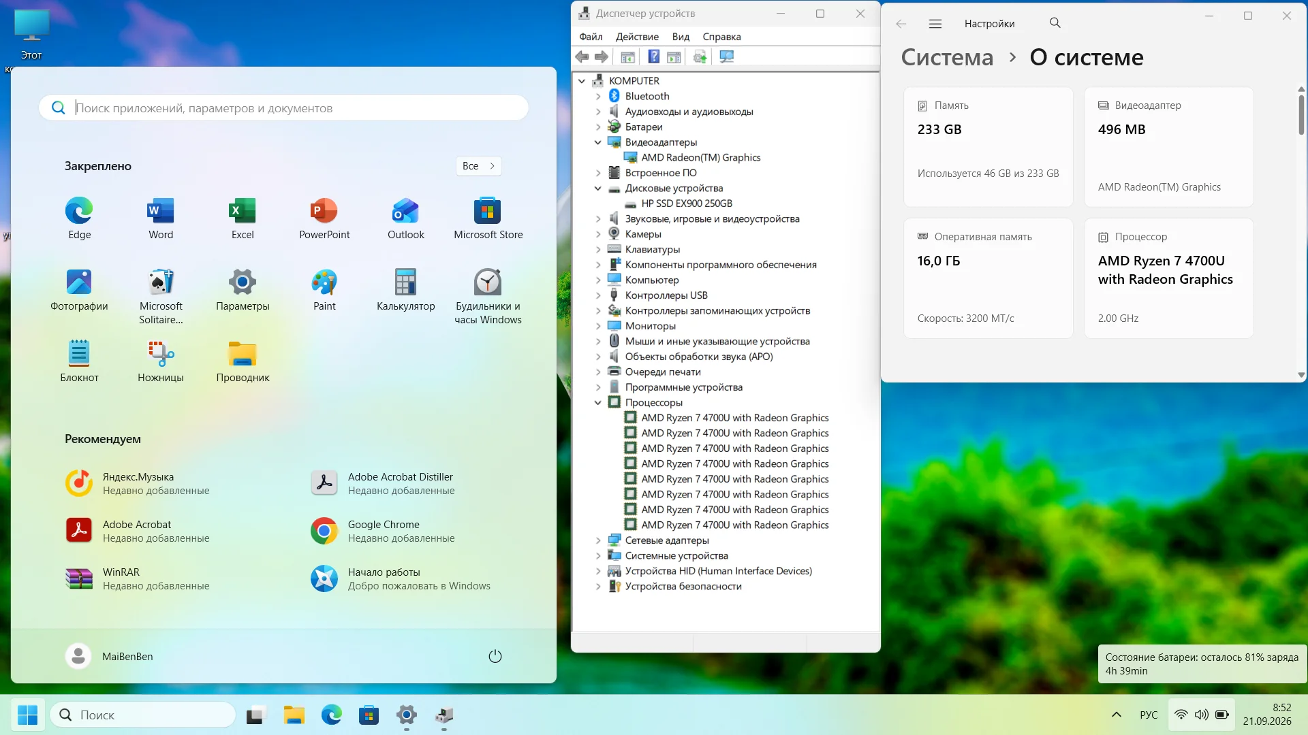Expand the Мониторы node
Screen dimensions: 1308x735
[x=598, y=326]
